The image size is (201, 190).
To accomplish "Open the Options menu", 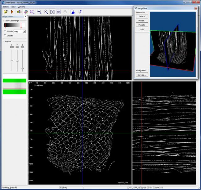I will [21, 6].
